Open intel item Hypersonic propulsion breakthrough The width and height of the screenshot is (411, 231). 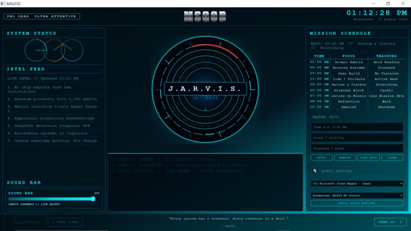click(54, 118)
